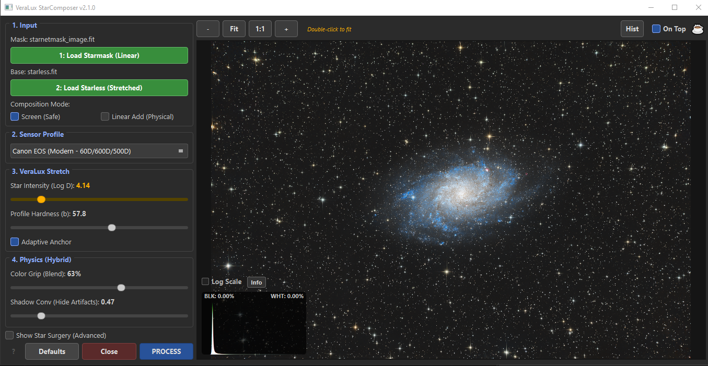Viewport: 708px width, 366px height.
Task: Click the VeraLux app icon in title bar
Action: (8, 8)
